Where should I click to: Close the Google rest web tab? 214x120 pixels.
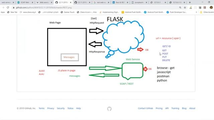(x=108, y=2)
